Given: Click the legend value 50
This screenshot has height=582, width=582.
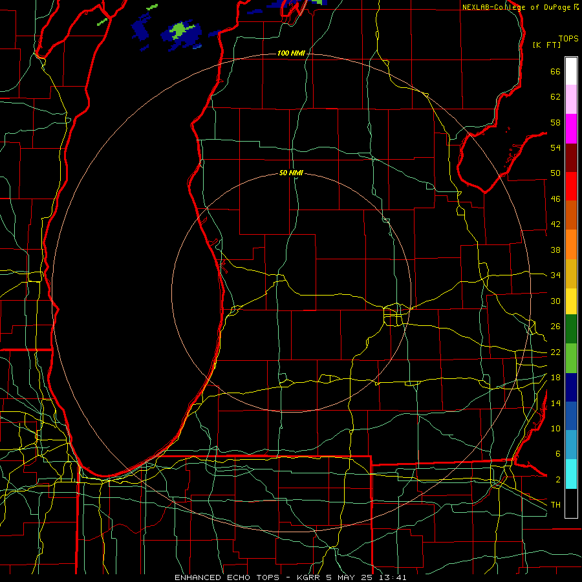Looking at the screenshot, I should tap(555, 173).
